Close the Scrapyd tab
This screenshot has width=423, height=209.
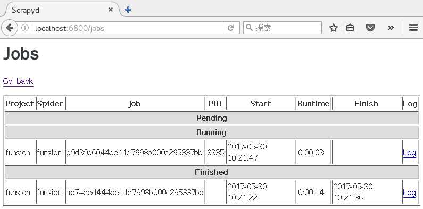(111, 10)
